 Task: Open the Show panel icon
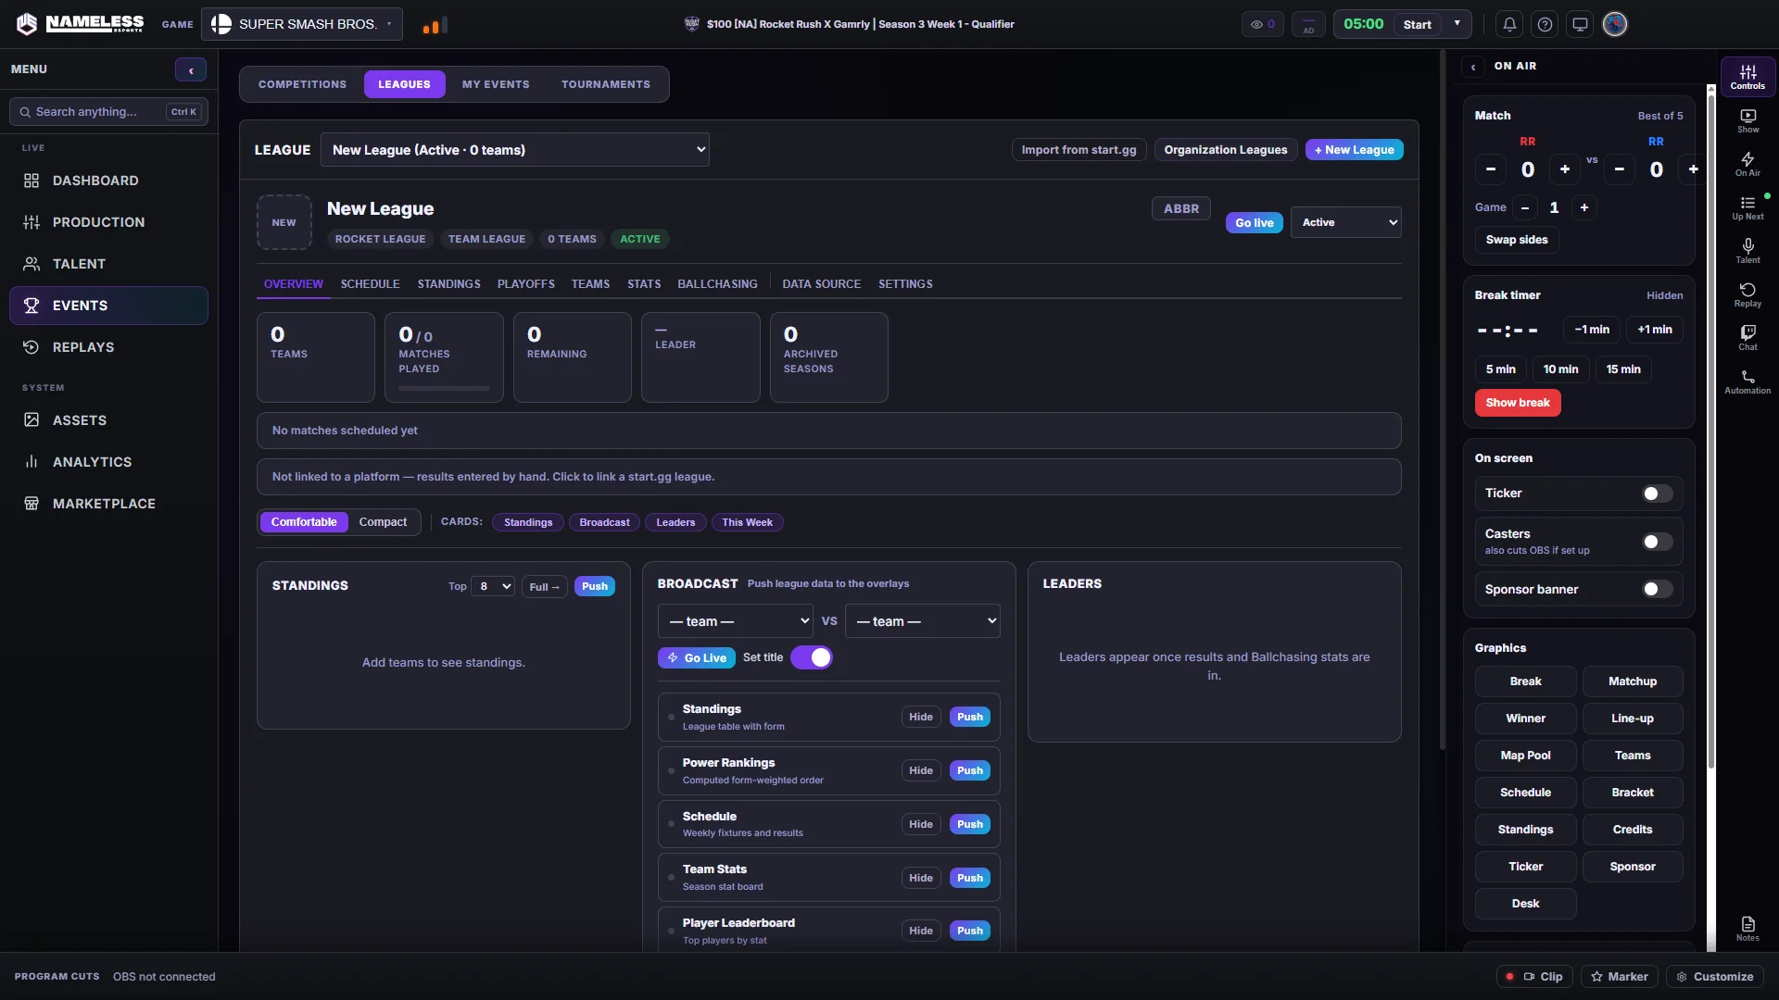(1747, 121)
